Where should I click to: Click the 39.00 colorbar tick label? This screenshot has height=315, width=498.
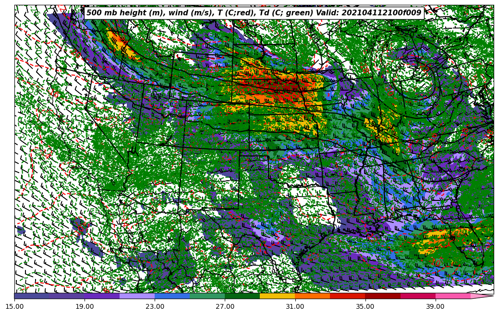pos(435,306)
